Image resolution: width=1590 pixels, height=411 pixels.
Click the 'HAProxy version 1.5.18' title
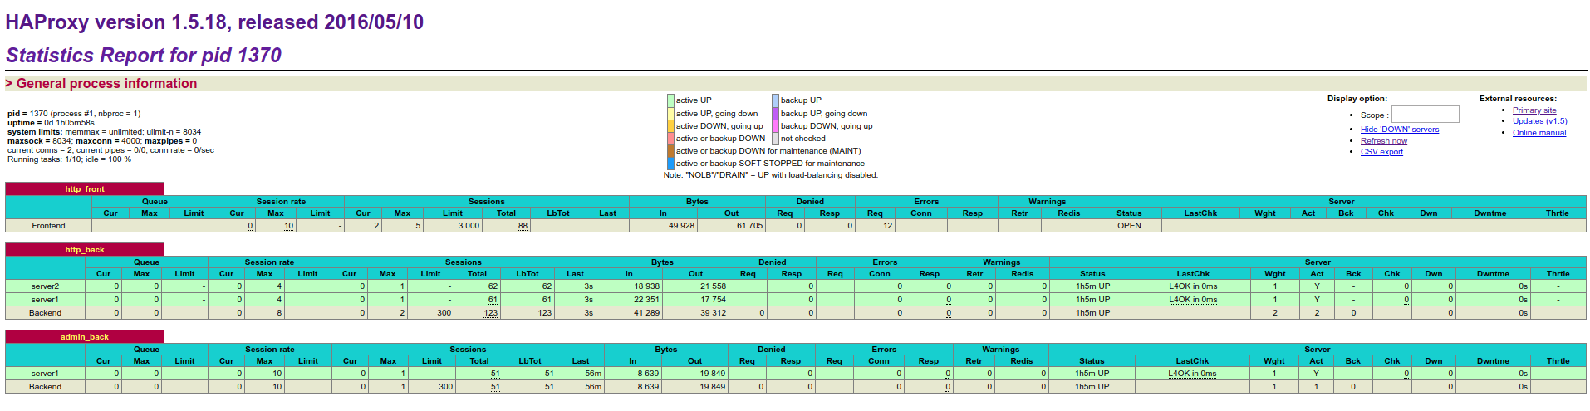click(x=214, y=22)
